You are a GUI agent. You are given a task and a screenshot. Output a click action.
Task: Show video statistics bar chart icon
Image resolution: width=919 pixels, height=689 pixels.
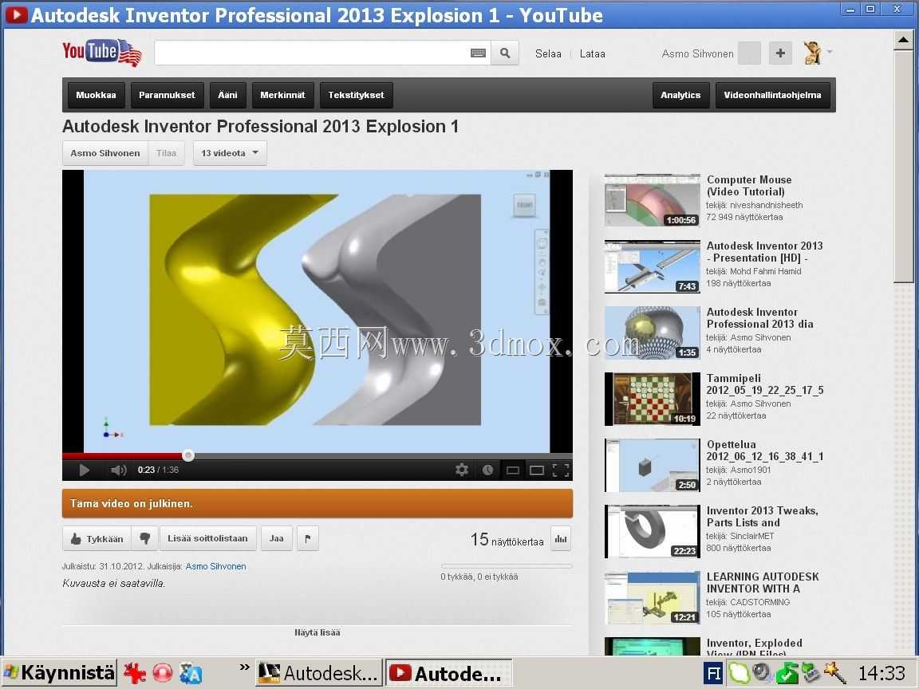tap(561, 538)
